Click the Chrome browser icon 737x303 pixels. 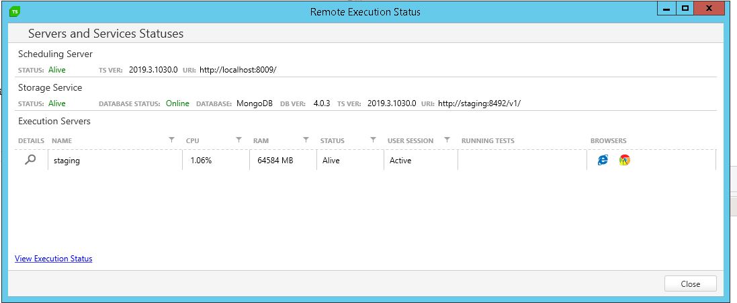(625, 161)
